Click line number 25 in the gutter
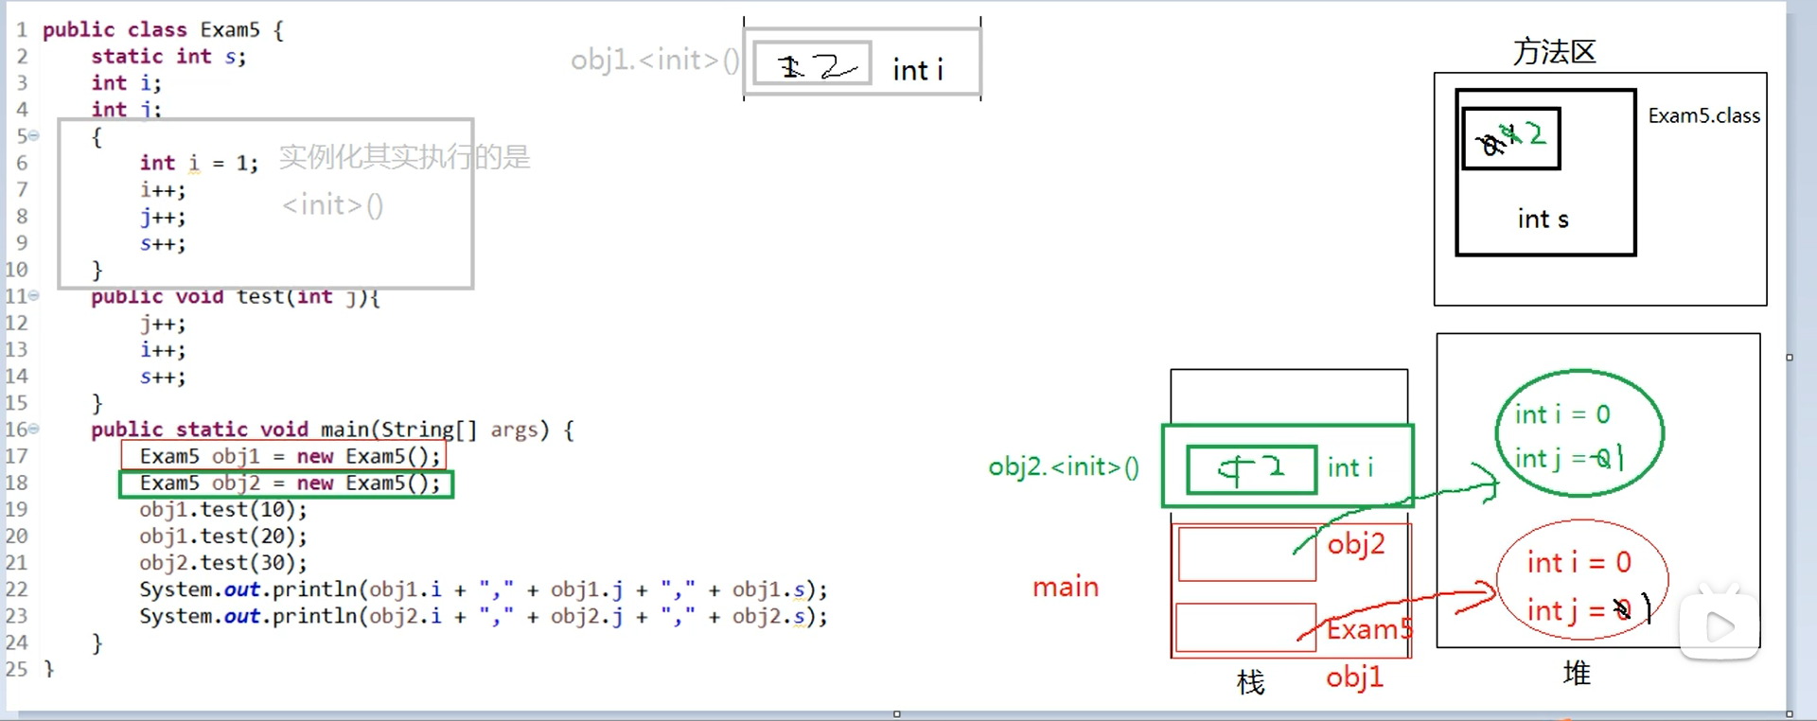 click(16, 669)
